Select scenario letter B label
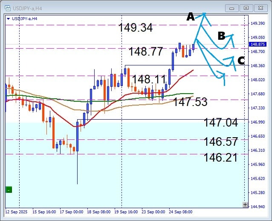272x221 pixels. [x=221, y=36]
